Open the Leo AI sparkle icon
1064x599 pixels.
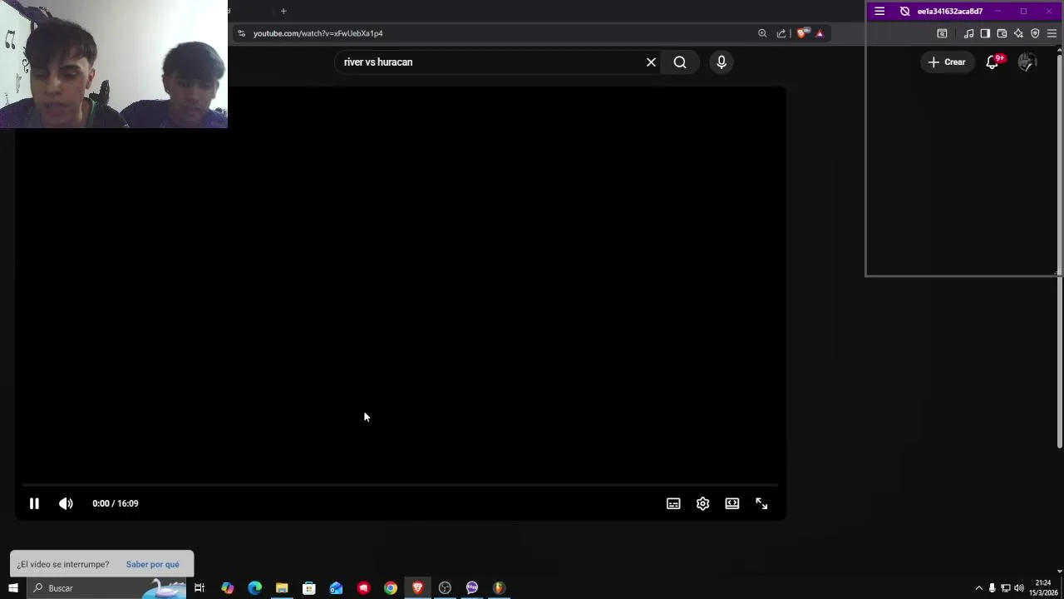(1018, 33)
